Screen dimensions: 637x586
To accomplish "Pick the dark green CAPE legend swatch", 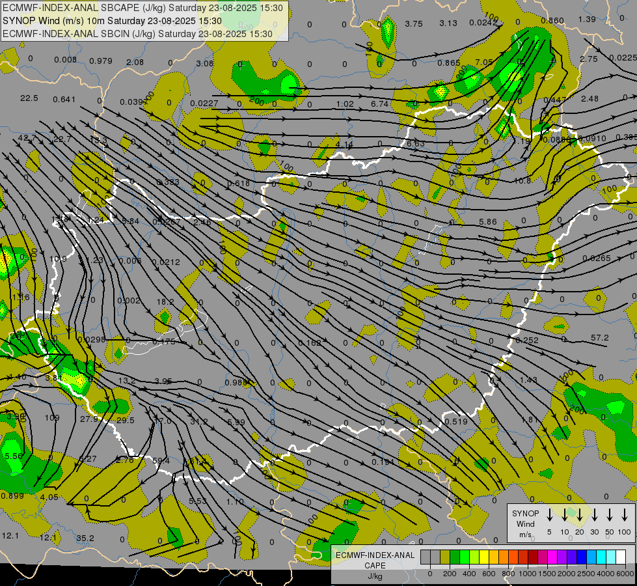I will [x=455, y=557].
